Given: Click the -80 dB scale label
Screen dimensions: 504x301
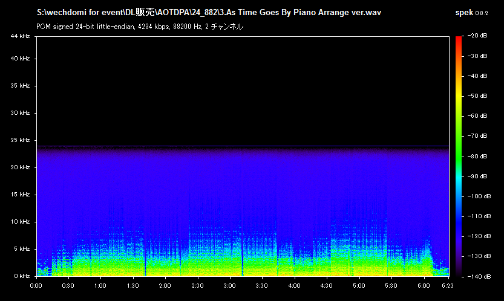Looking at the screenshot, I should point(477,156).
